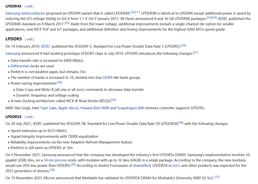This screenshot has height=184, width=258.
Task: Open citation [27] after following changes
Action: (x=195, y=52)
